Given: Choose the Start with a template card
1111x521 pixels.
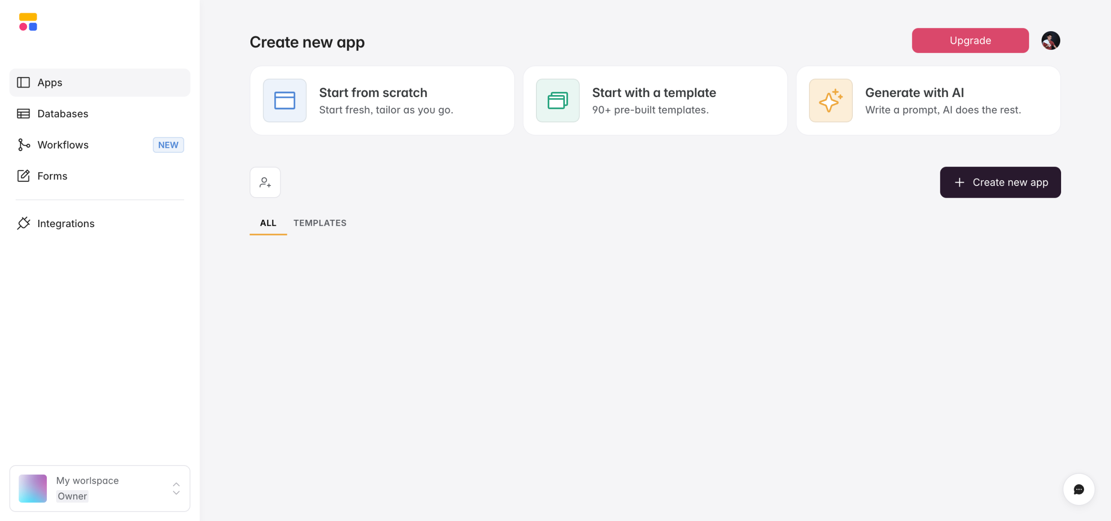Looking at the screenshot, I should tap(655, 101).
